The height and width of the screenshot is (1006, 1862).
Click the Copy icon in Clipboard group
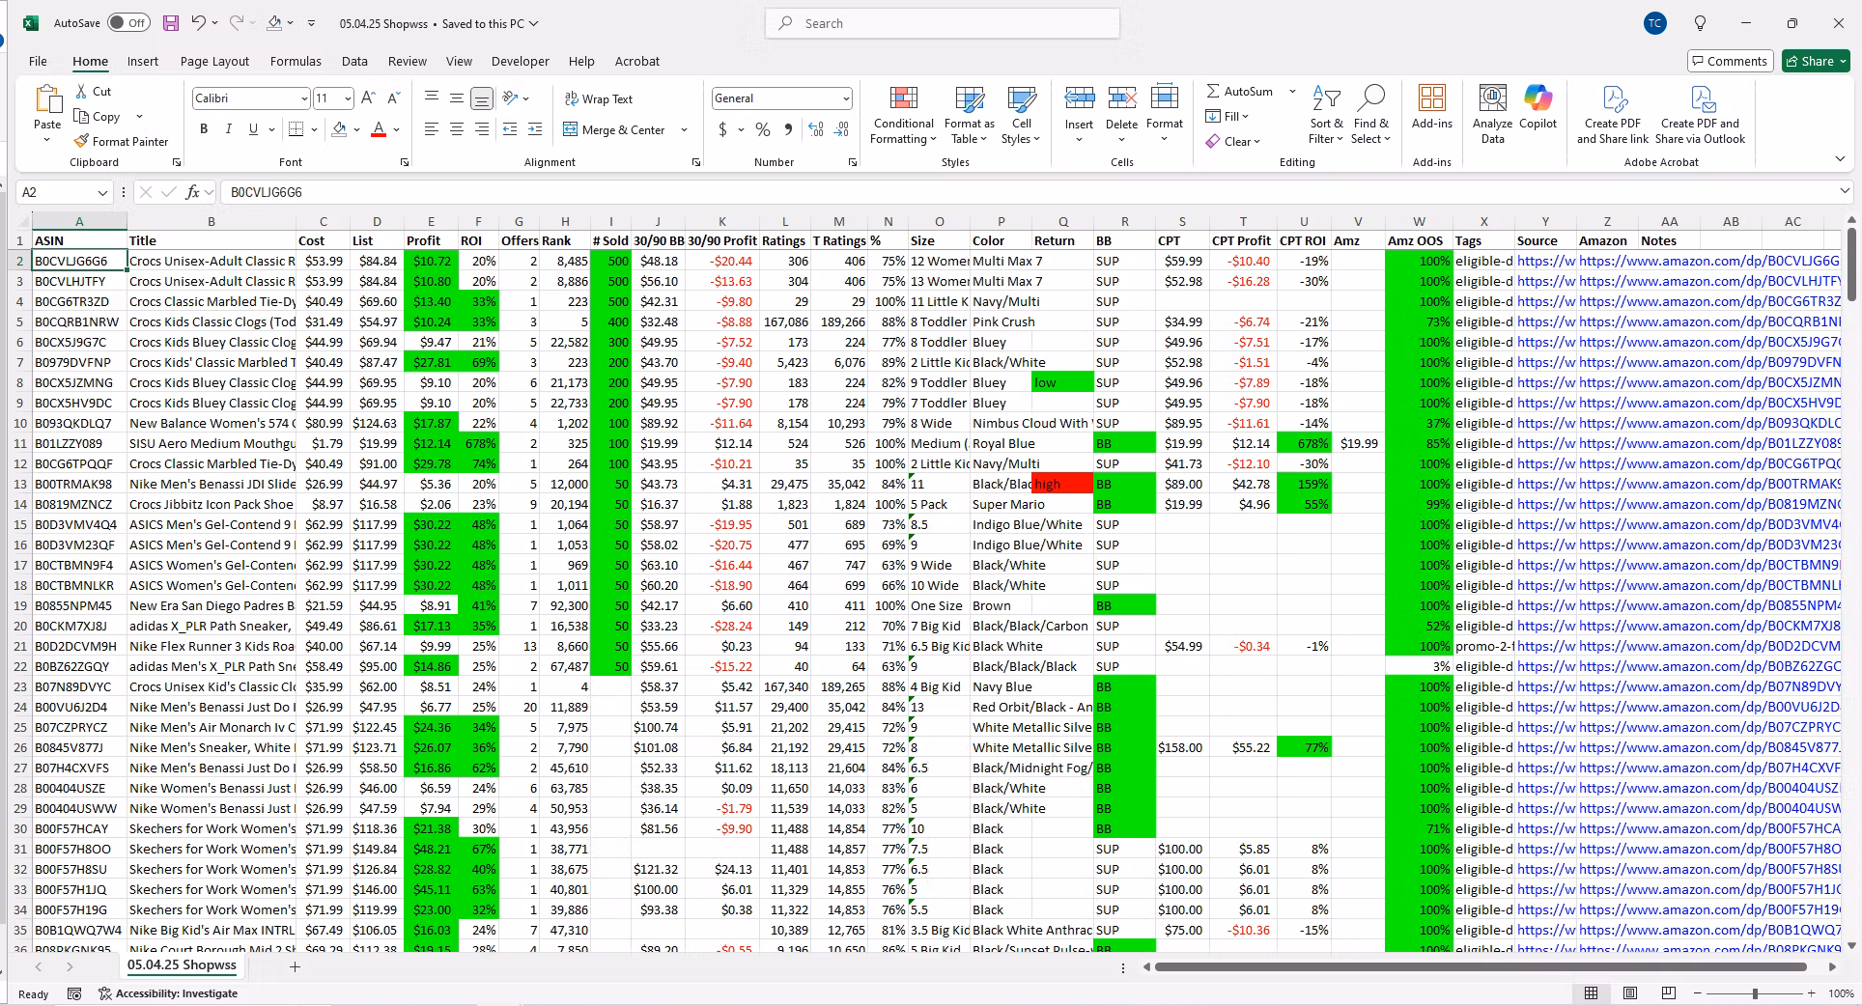(x=82, y=116)
